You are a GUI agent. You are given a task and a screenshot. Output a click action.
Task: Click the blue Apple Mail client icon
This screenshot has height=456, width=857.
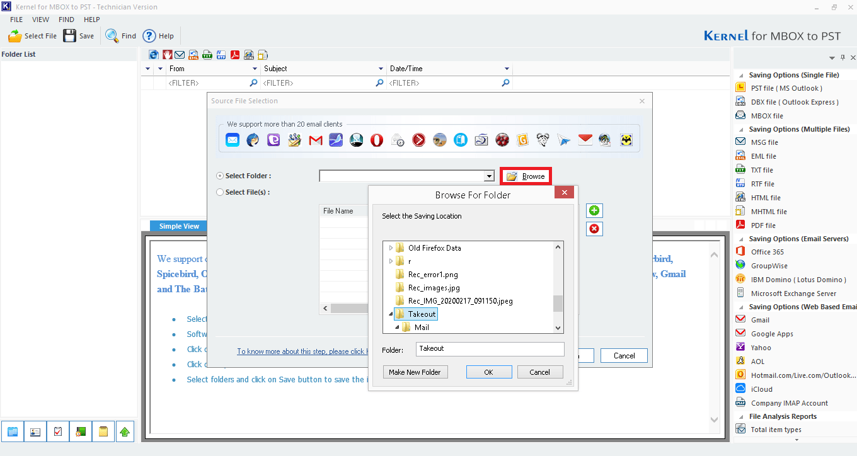coord(233,140)
